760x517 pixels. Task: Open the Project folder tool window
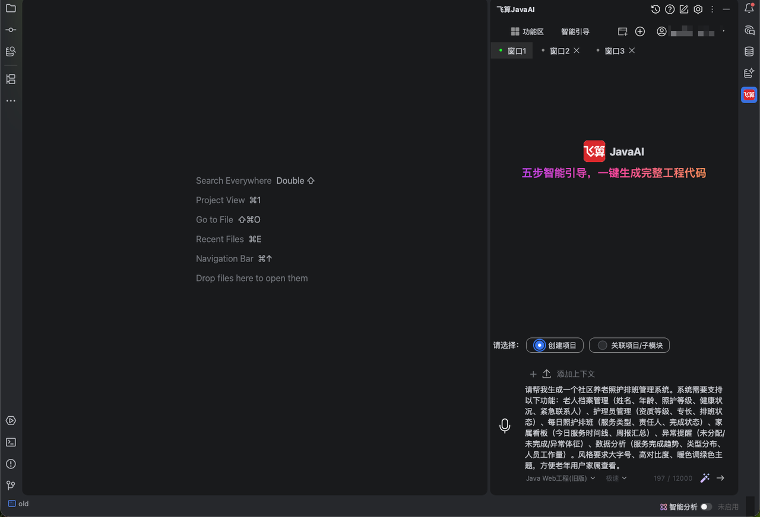coord(11,8)
